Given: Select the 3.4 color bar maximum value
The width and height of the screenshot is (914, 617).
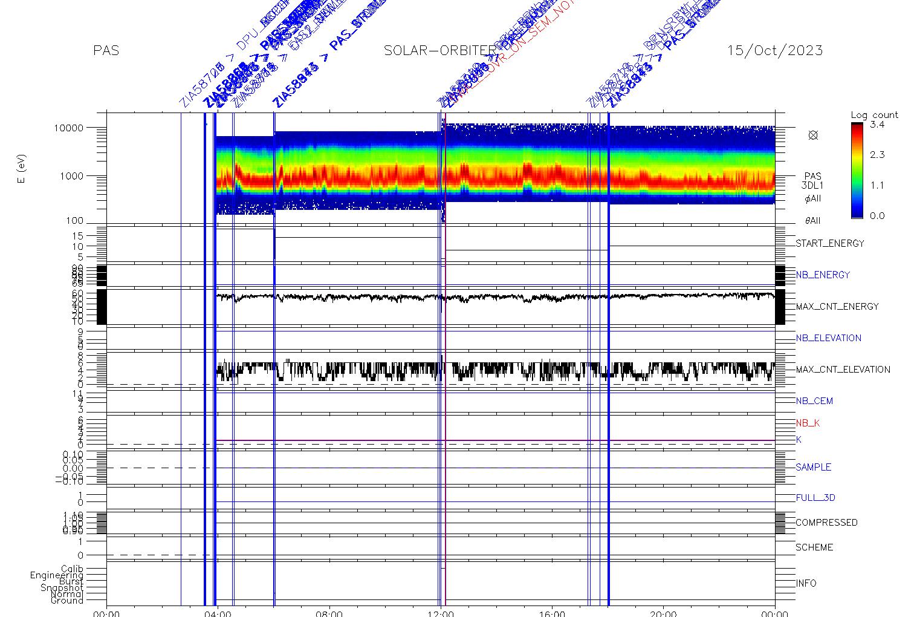Looking at the screenshot, I should click(877, 125).
